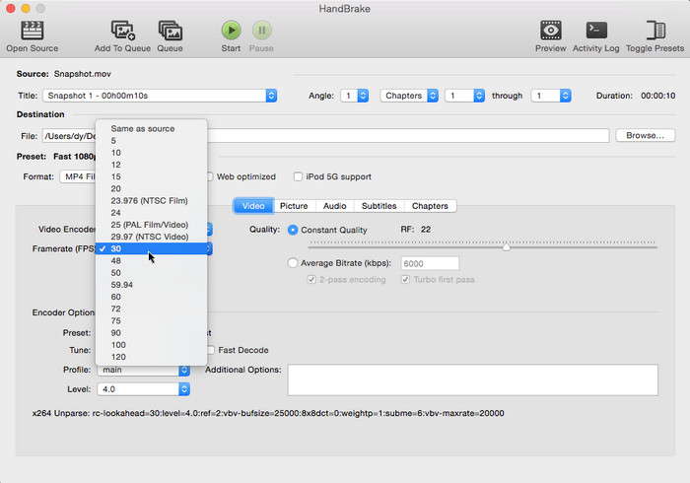Enable iPod 5G support checkbox
690x483 pixels.
(298, 176)
